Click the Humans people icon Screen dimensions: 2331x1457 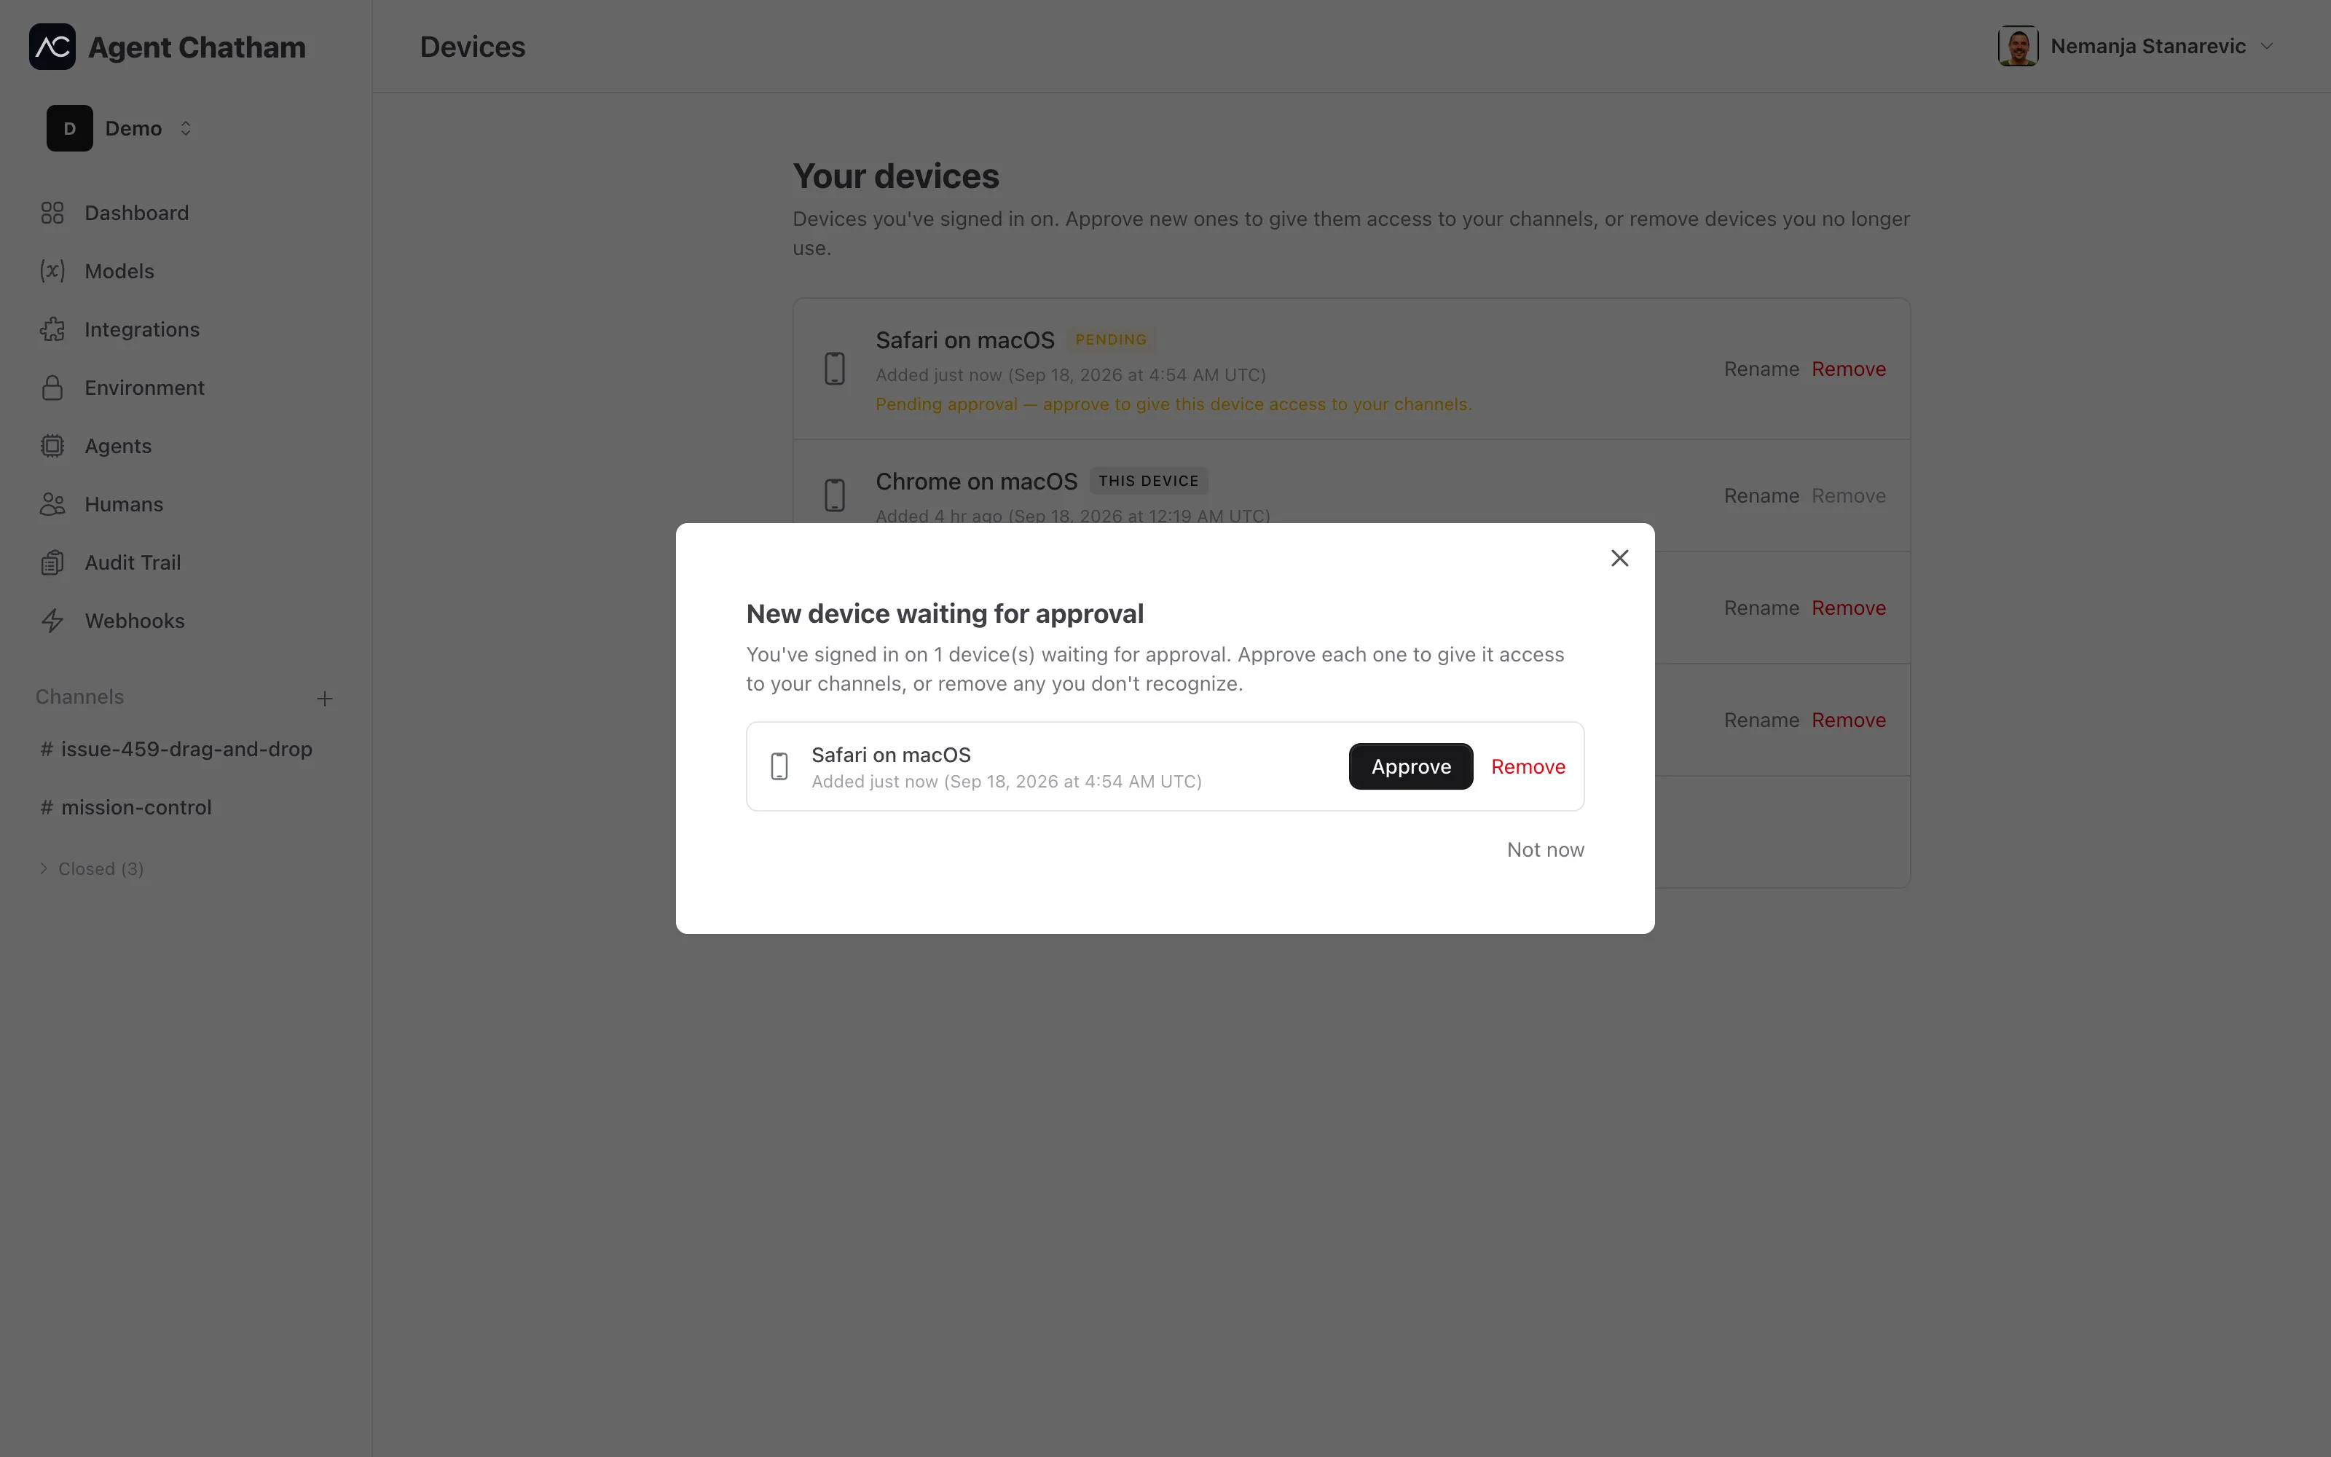tap(52, 504)
